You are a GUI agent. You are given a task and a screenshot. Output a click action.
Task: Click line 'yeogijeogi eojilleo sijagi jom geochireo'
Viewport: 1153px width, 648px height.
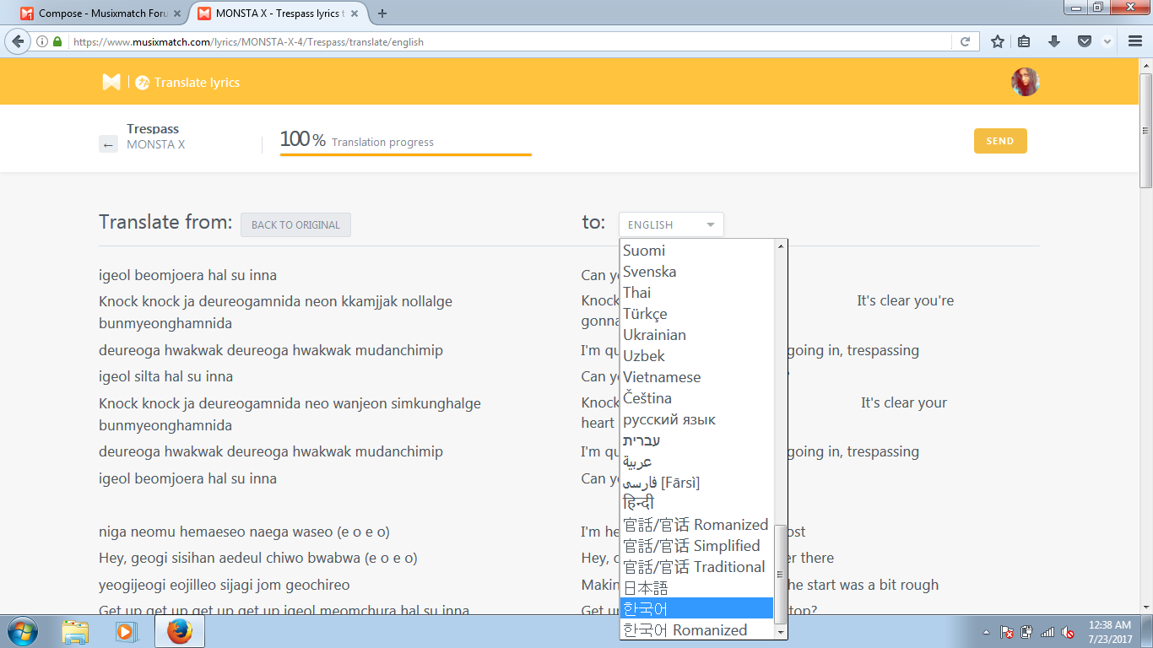pyautogui.click(x=224, y=585)
